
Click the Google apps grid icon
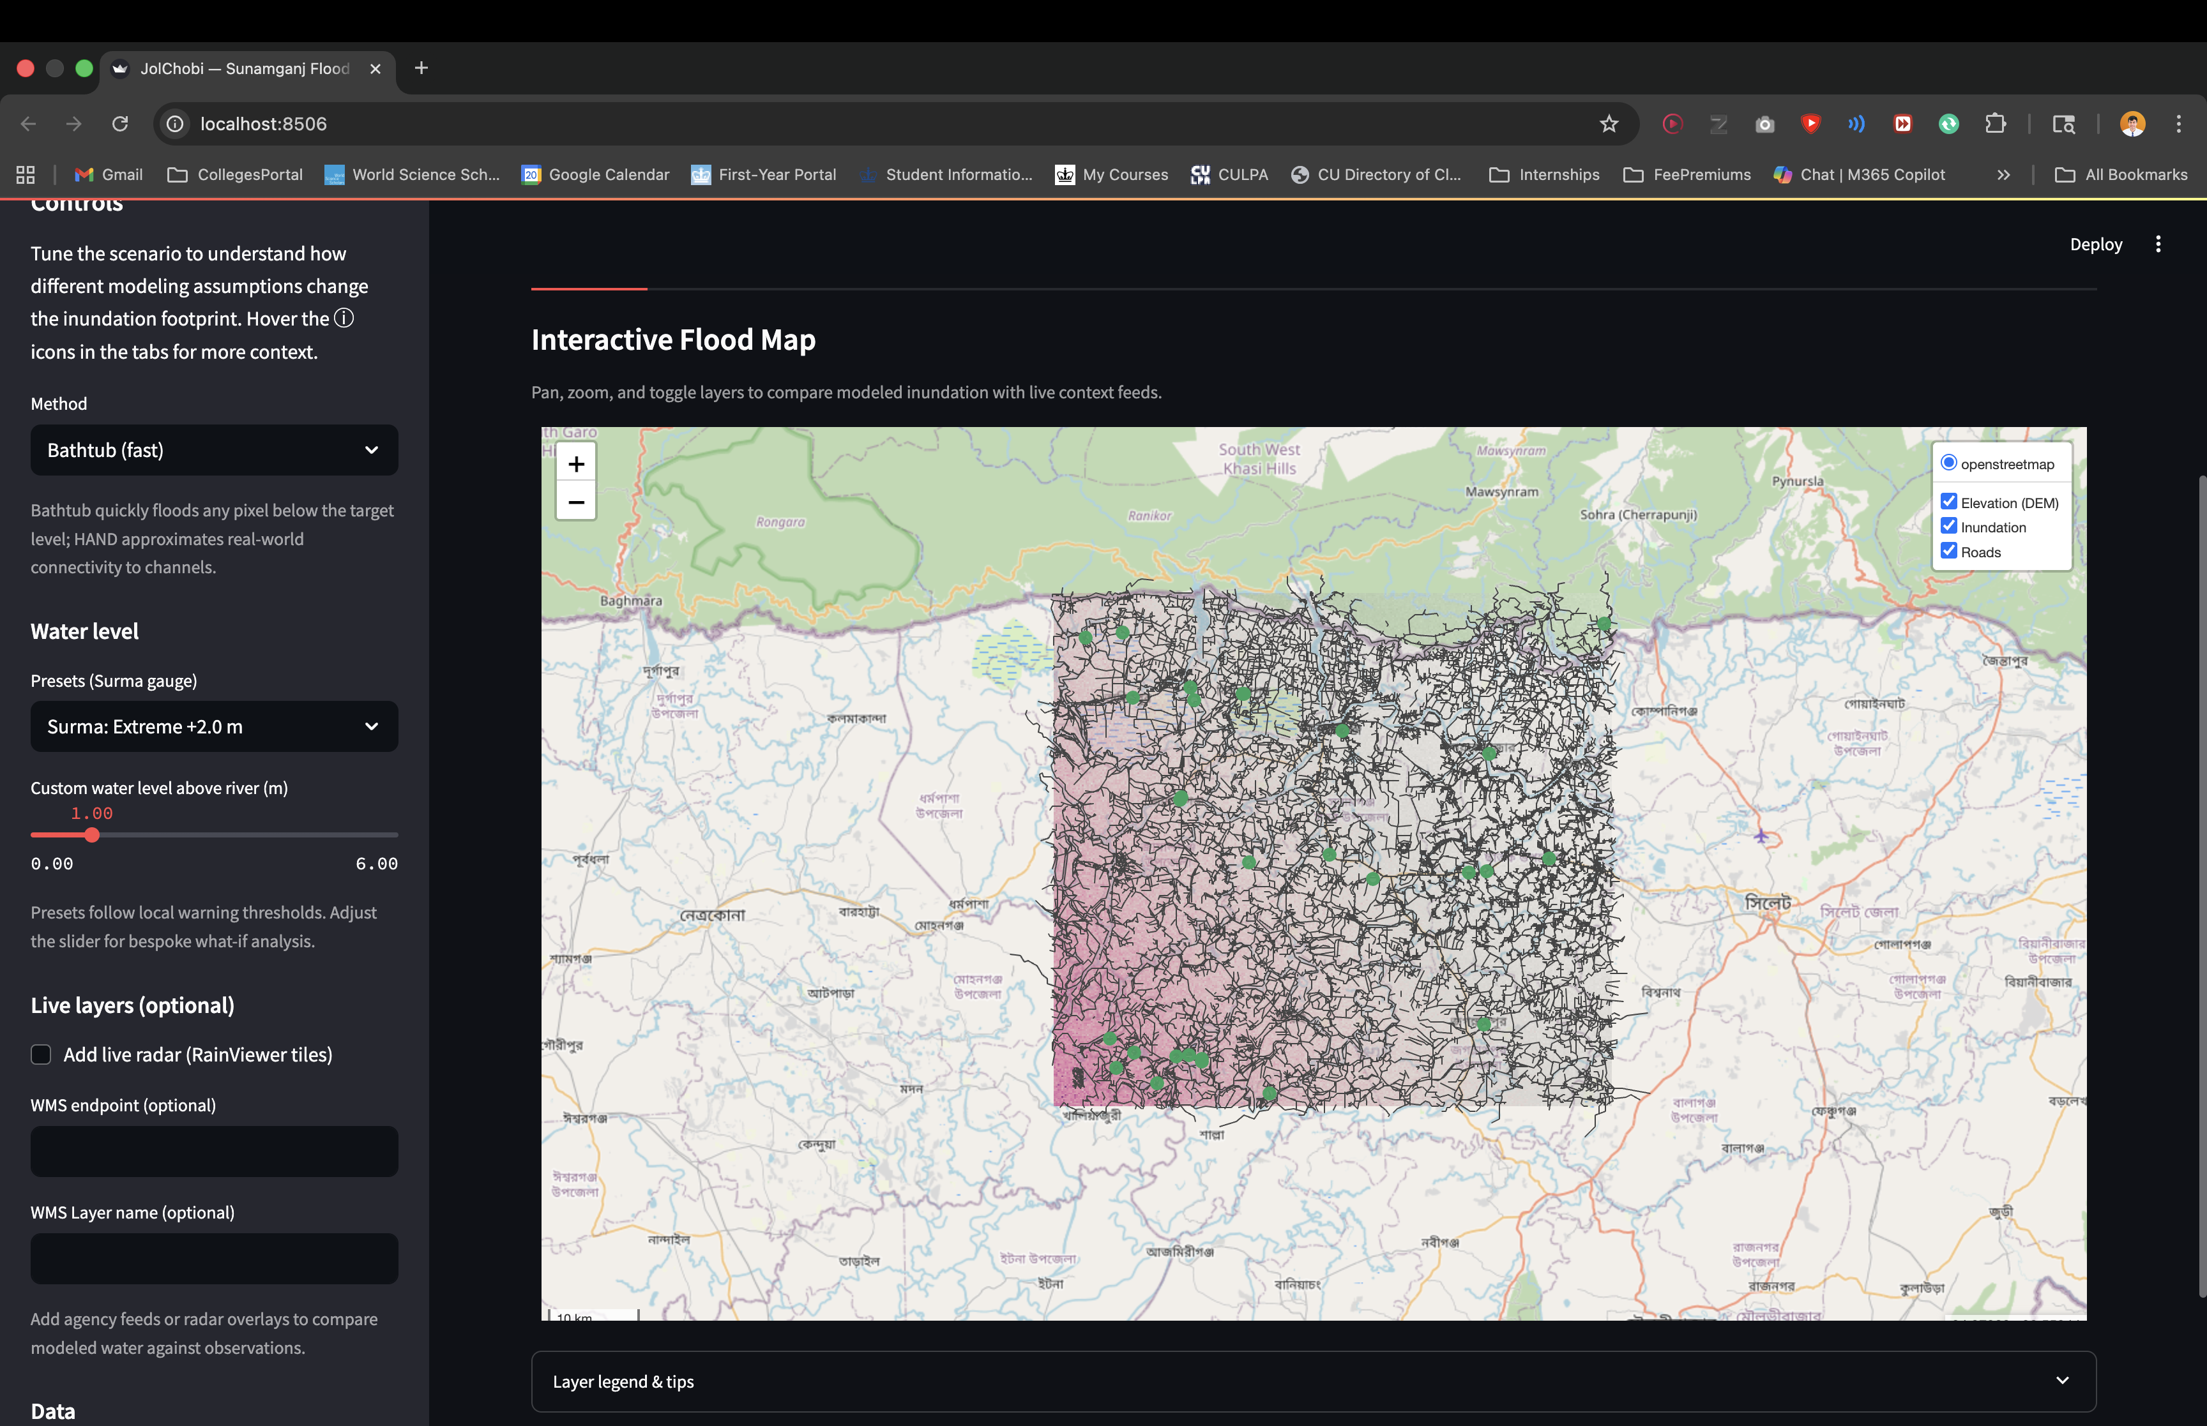(x=26, y=174)
